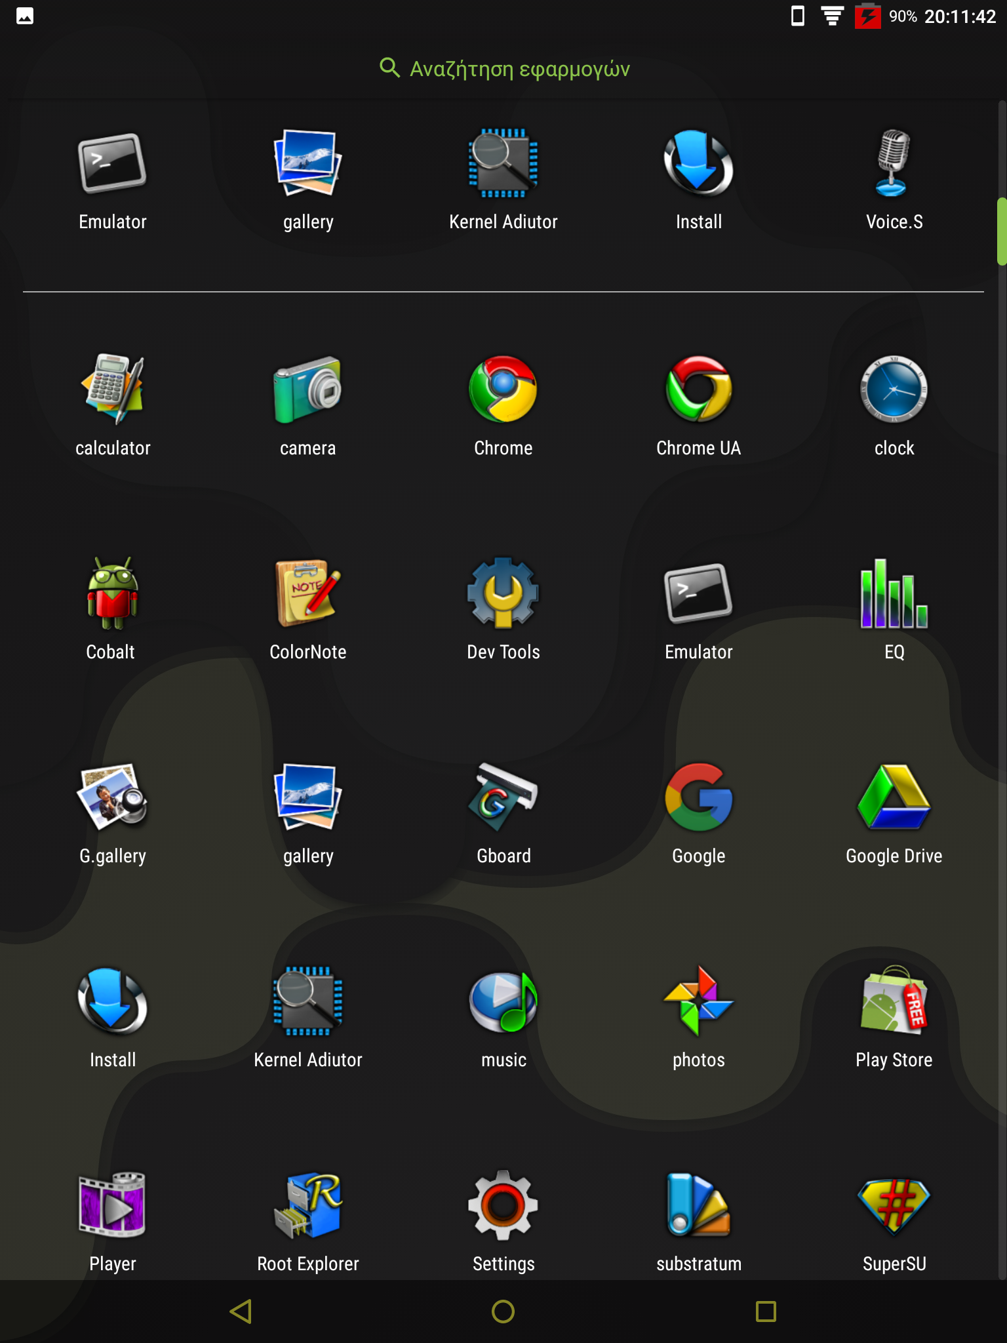Launch the G.gallery app
1007x1343 pixels.
112,813
